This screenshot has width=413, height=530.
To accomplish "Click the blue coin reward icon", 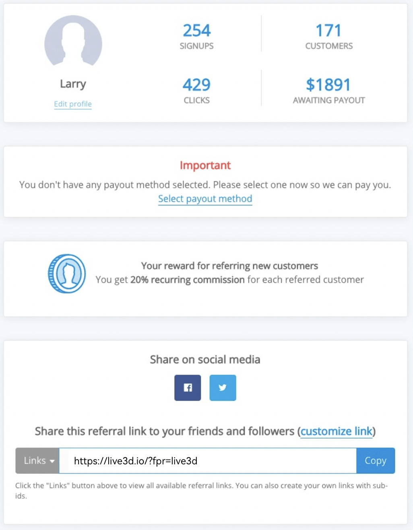I will click(67, 273).
